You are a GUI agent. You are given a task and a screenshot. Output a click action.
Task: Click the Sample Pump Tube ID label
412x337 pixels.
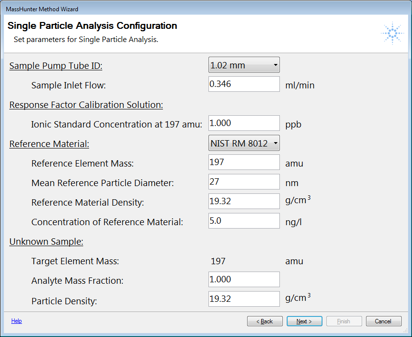[56, 65]
